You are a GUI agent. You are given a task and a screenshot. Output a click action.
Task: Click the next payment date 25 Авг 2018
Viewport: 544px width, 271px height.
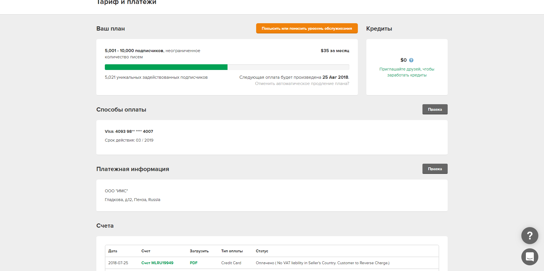pos(335,77)
